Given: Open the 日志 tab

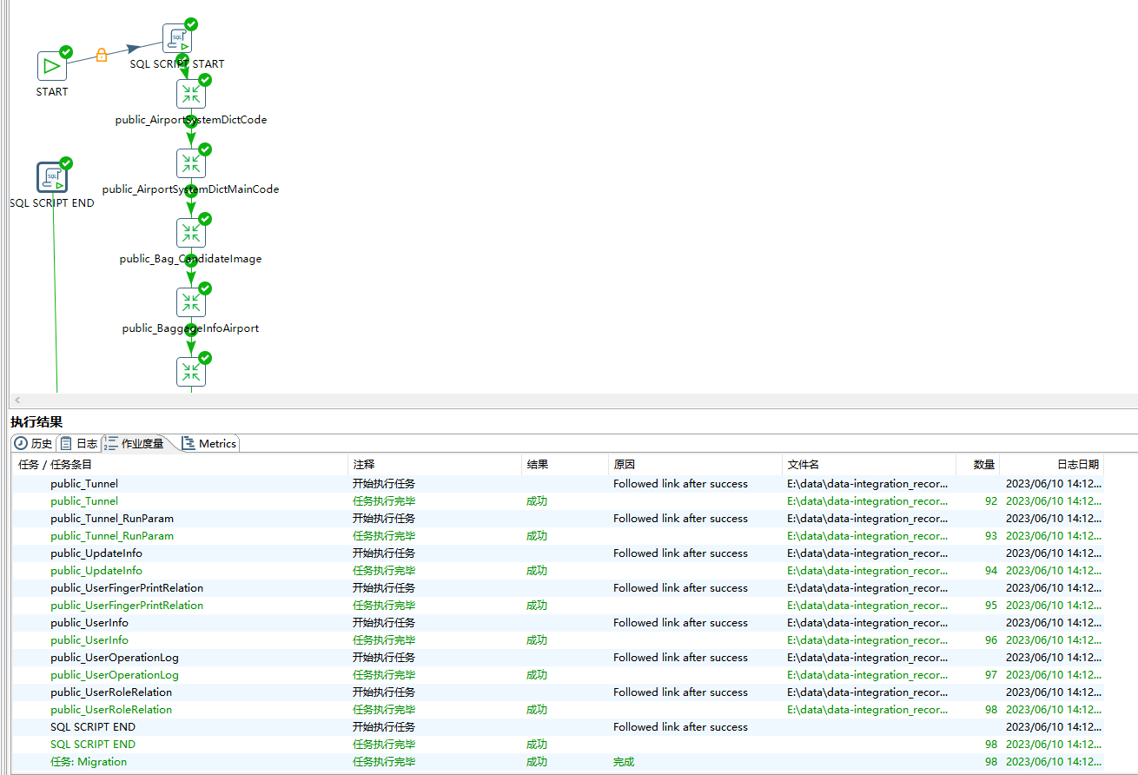Looking at the screenshot, I should click(x=78, y=443).
